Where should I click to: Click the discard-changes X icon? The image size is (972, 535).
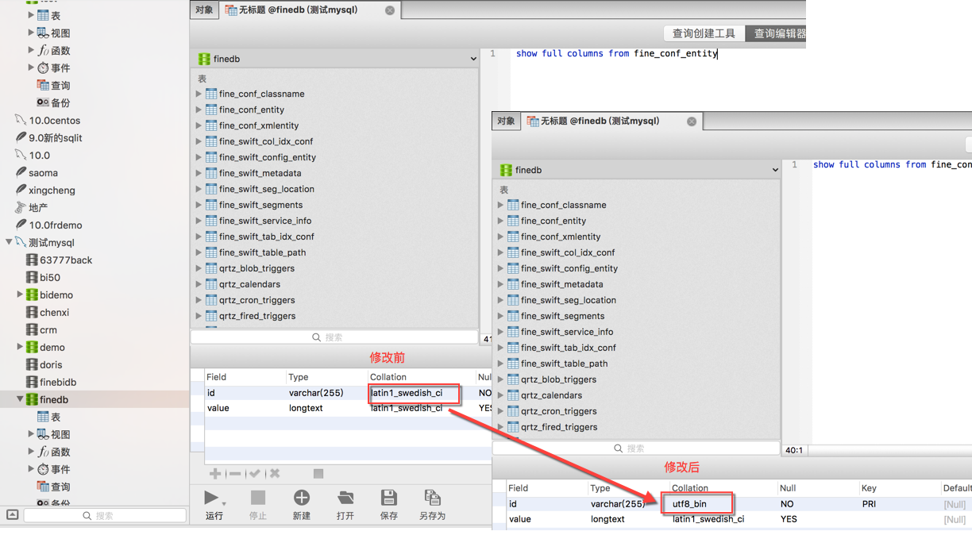coord(275,474)
